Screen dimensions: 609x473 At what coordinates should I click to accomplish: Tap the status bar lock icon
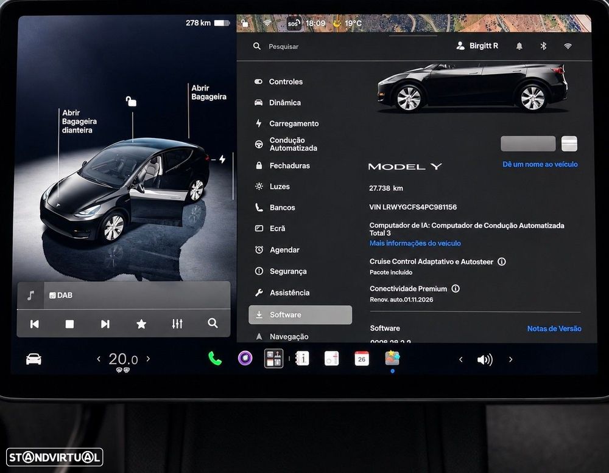[x=244, y=23]
